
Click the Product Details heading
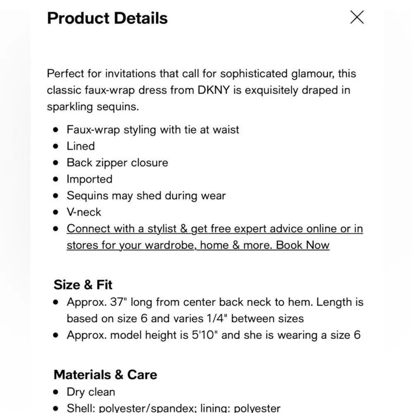coord(107,18)
